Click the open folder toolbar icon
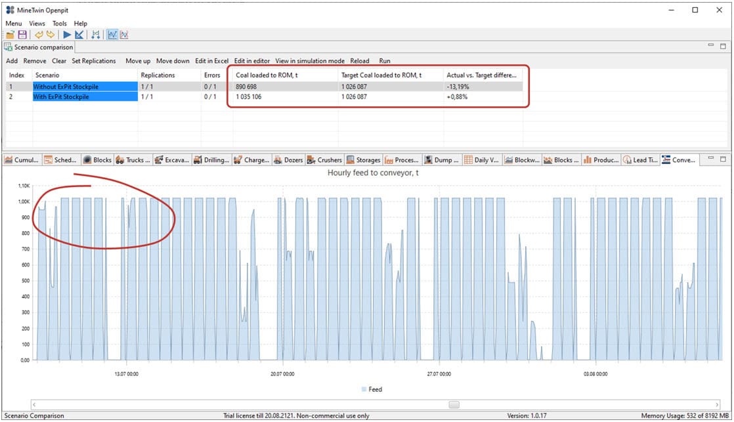Viewport: 734px width, 422px height. [x=10, y=35]
